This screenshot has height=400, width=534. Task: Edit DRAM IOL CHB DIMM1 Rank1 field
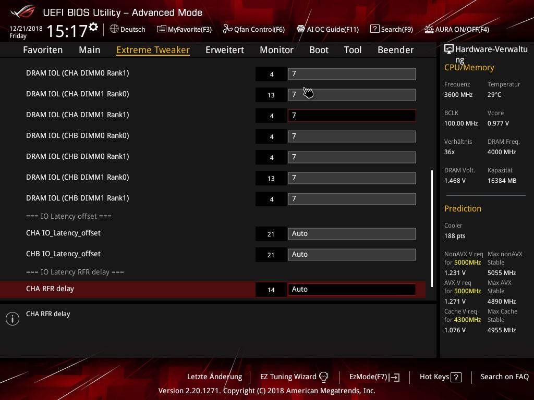[352, 199]
